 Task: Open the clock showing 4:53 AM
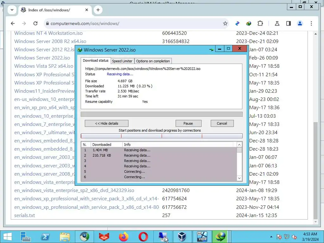point(310,237)
